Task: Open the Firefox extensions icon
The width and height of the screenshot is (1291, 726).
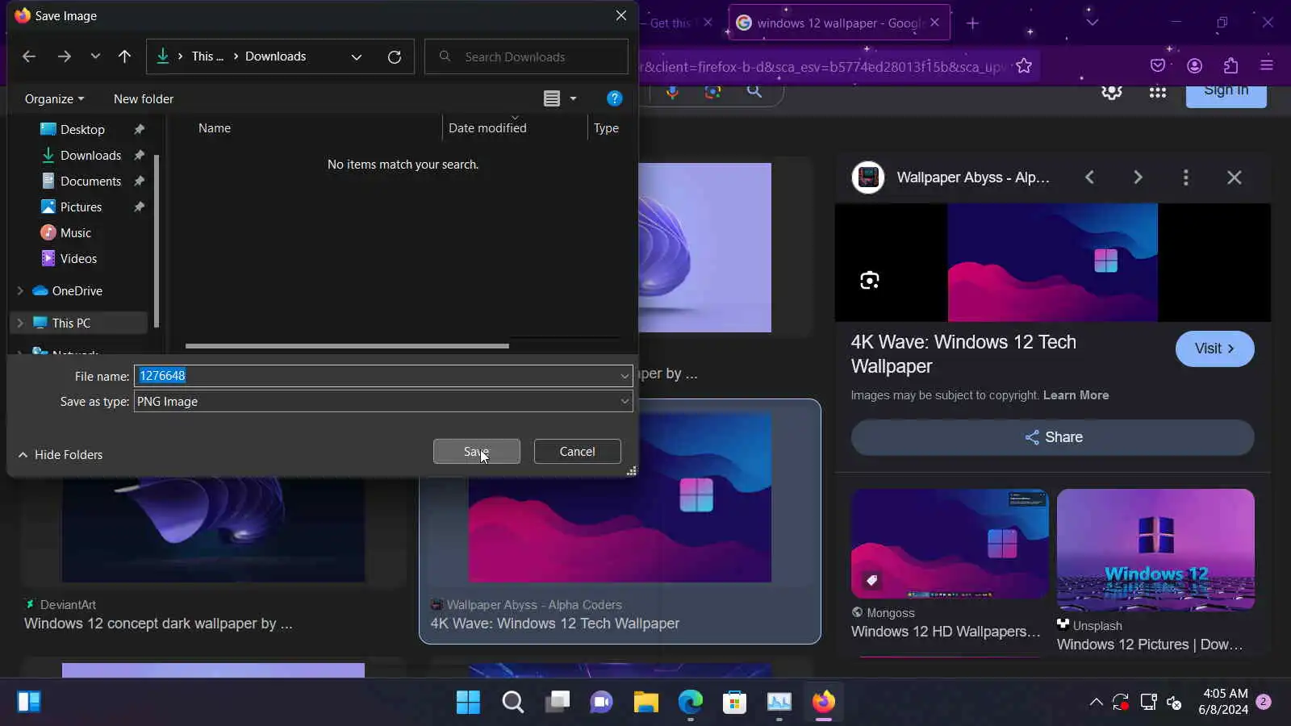Action: [x=1230, y=66]
